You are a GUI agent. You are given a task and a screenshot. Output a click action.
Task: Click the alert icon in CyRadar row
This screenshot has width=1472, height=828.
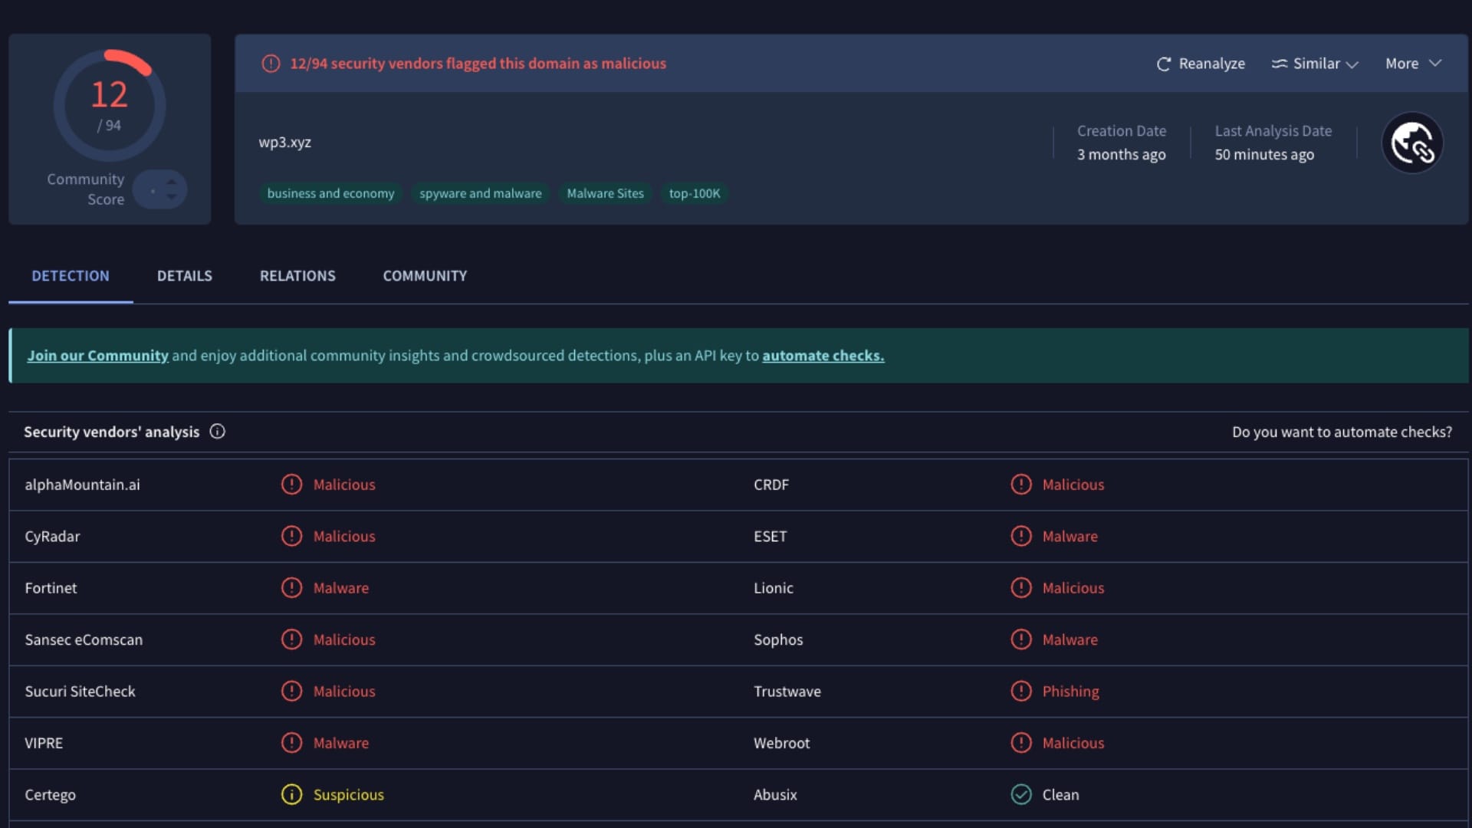pos(291,536)
